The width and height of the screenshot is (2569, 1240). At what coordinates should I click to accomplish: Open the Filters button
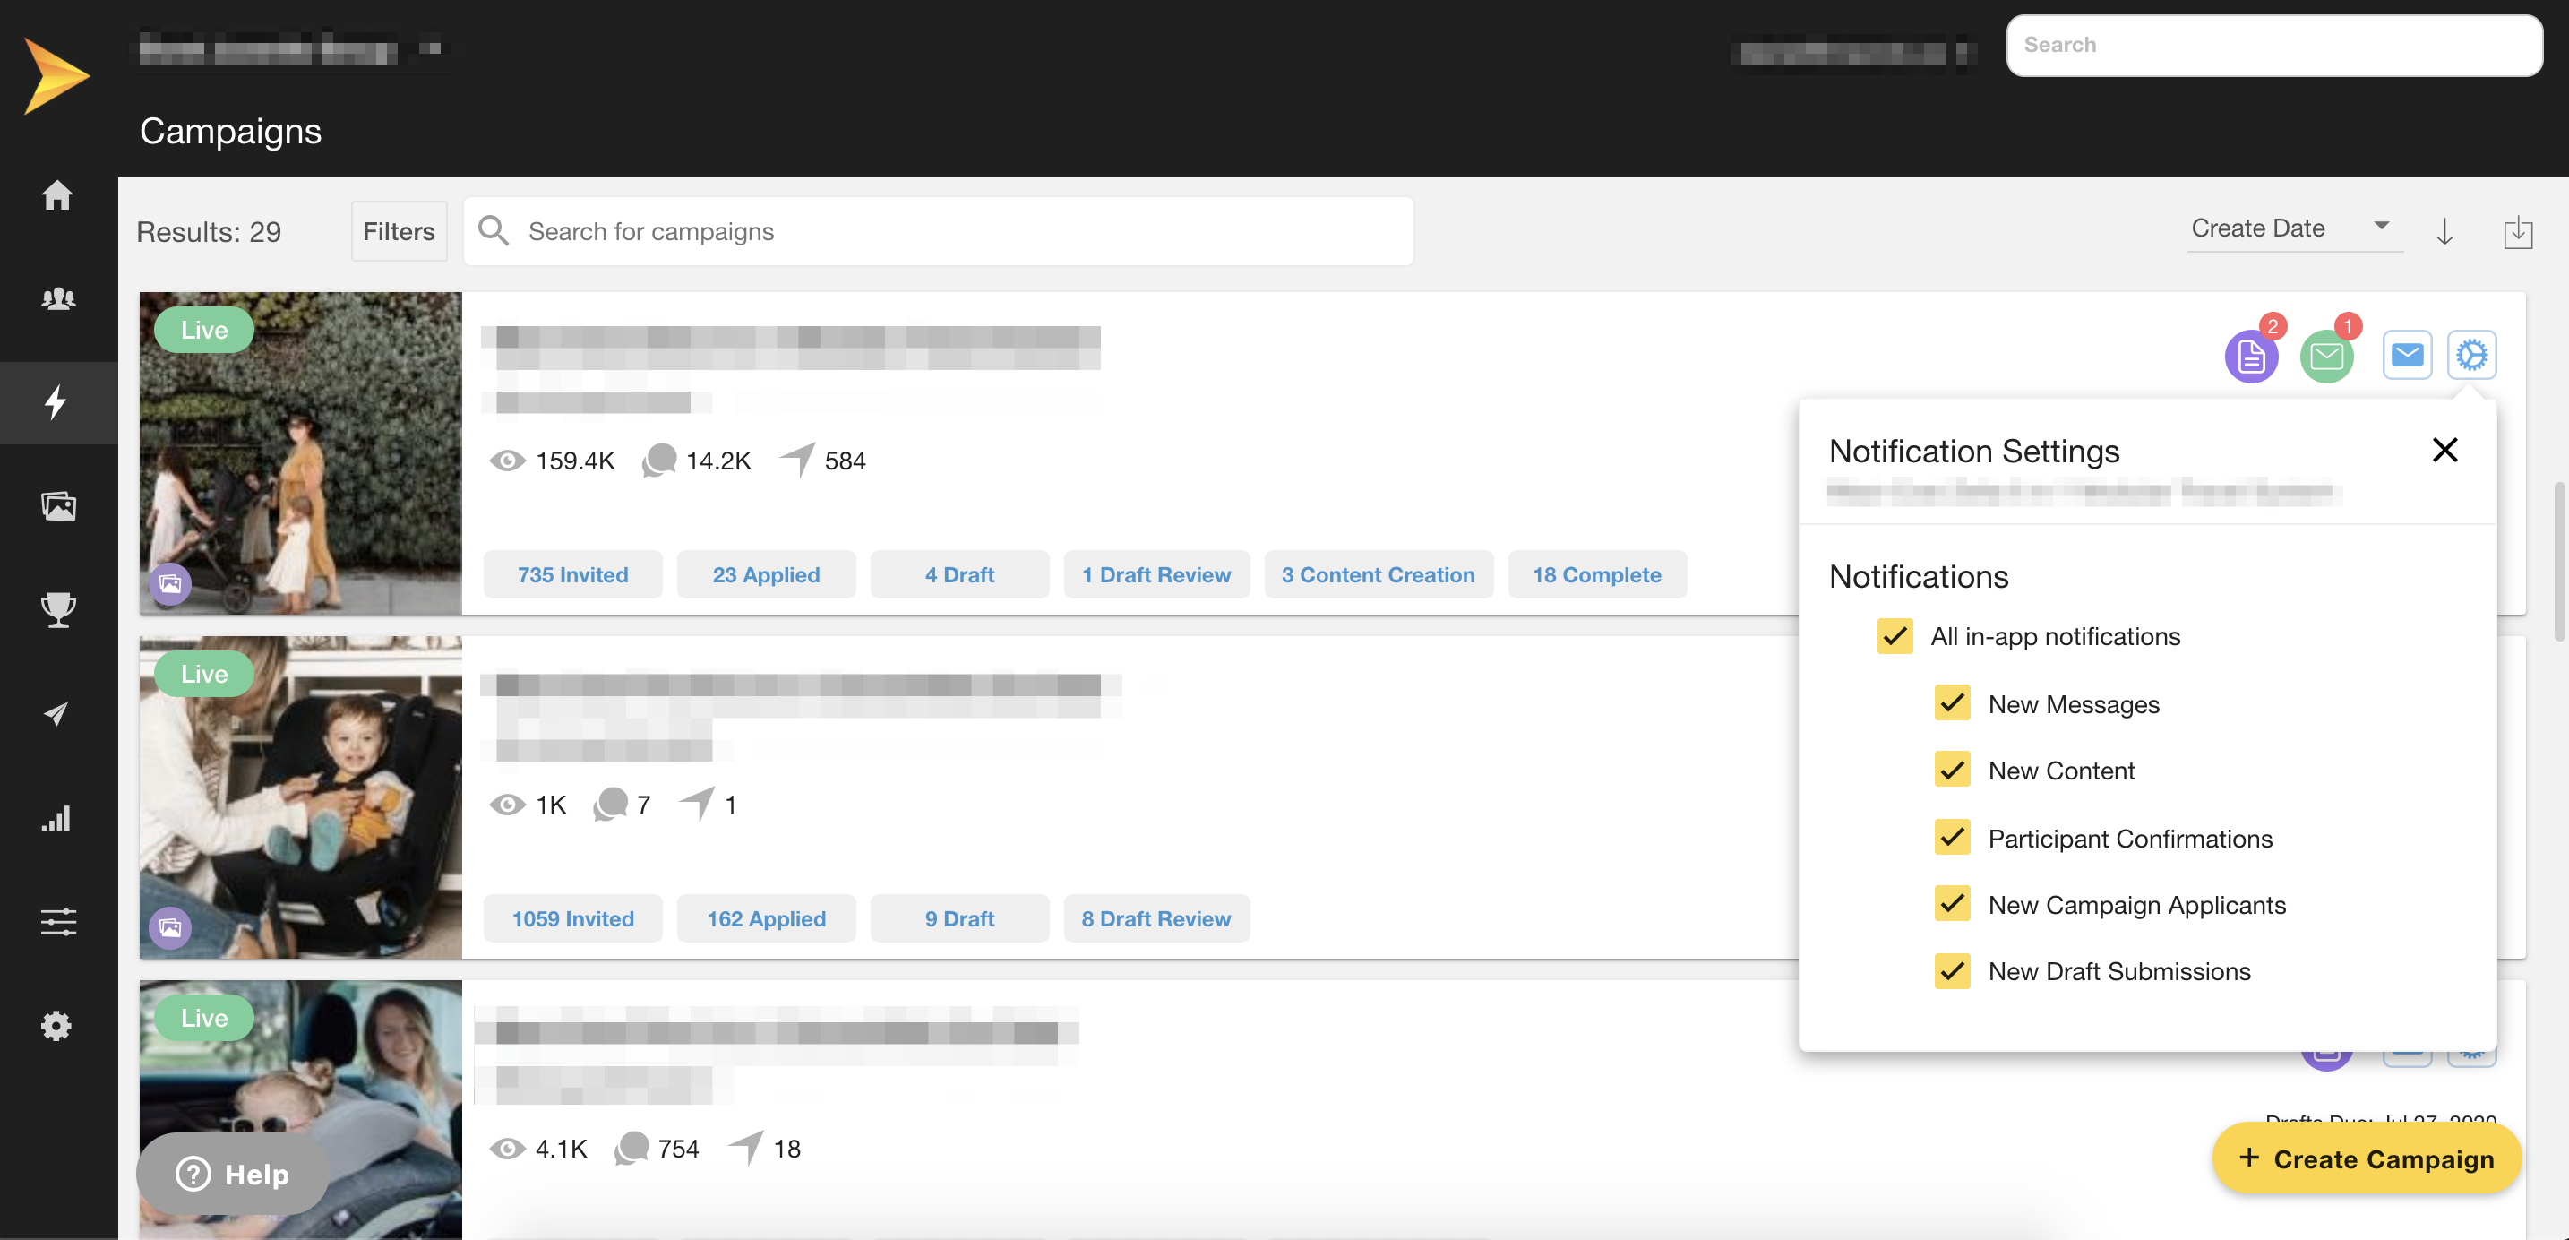(x=399, y=230)
